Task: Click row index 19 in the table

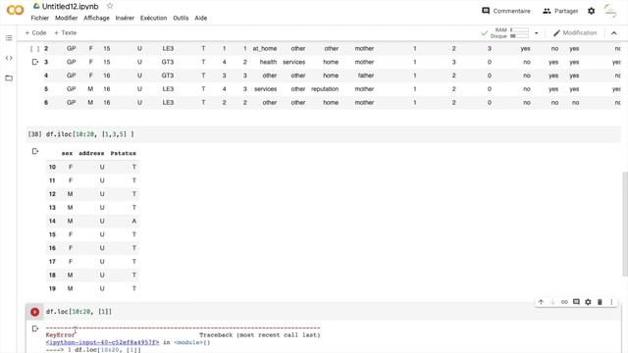Action: (52, 288)
